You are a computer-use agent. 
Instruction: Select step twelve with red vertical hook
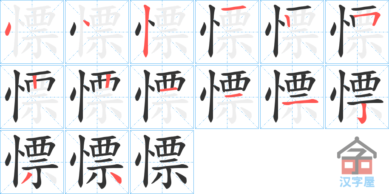pyautogui.click(x=357, y=97)
